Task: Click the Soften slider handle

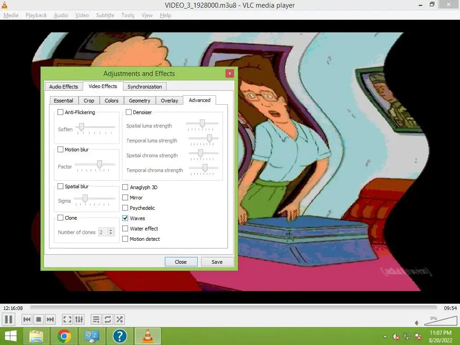Action: (82, 127)
